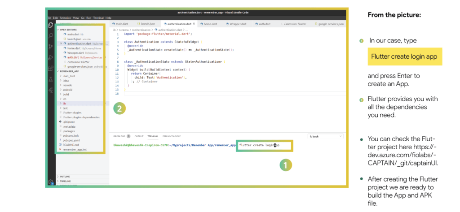Switch to the home.dart editor tab
Viewport: 460px width, 212px height.
pos(210,24)
